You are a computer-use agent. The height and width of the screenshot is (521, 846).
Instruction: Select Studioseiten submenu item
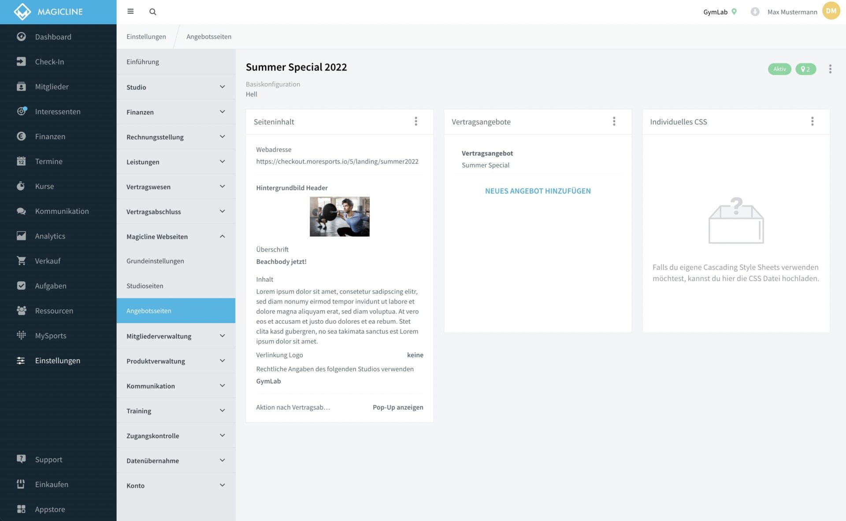(x=145, y=286)
